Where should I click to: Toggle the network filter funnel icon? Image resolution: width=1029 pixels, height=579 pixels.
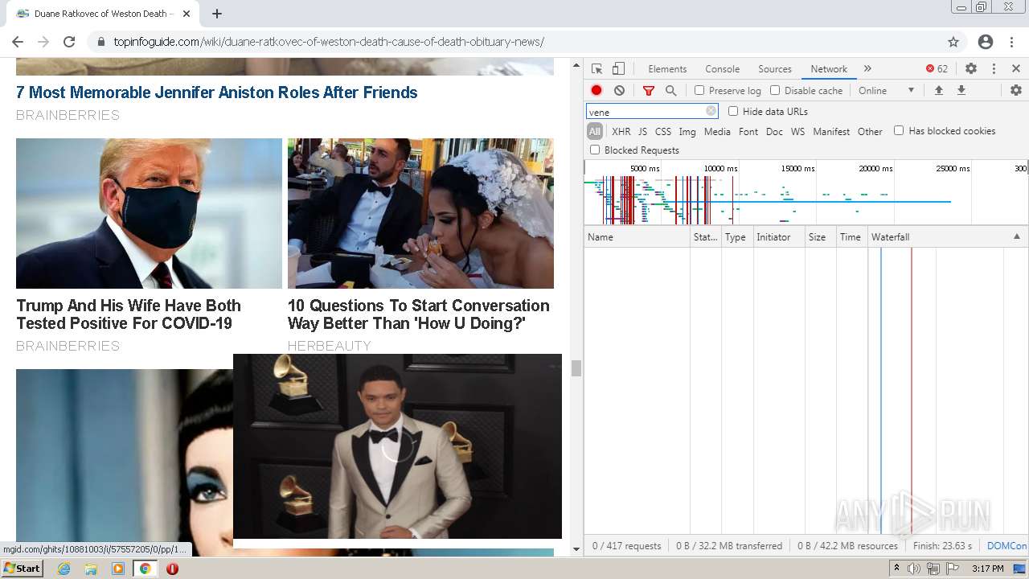(x=649, y=91)
